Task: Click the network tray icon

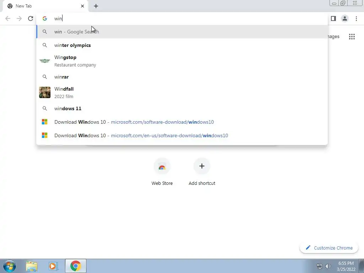Action: (320, 266)
